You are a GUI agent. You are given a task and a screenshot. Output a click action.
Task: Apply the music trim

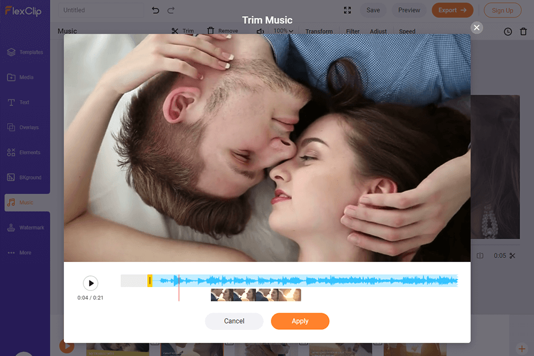[x=300, y=322]
